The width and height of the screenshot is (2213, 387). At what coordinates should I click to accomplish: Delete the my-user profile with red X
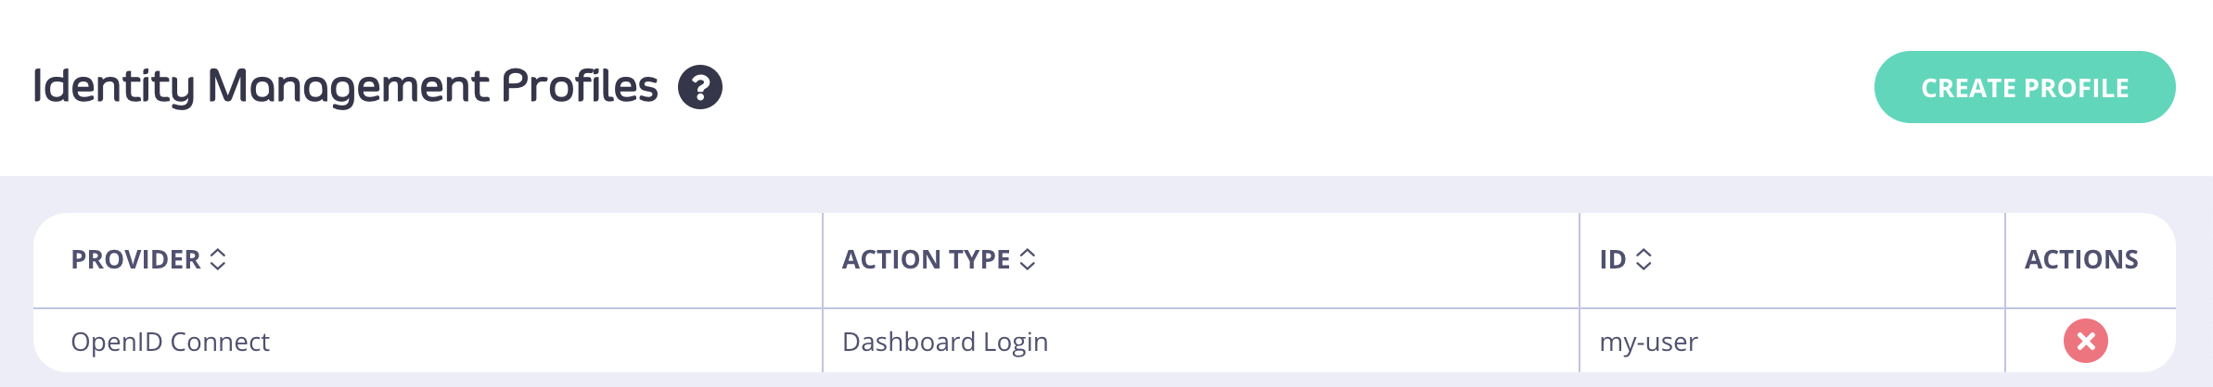point(2086,341)
